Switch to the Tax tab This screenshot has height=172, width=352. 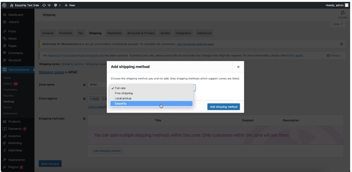80,33
